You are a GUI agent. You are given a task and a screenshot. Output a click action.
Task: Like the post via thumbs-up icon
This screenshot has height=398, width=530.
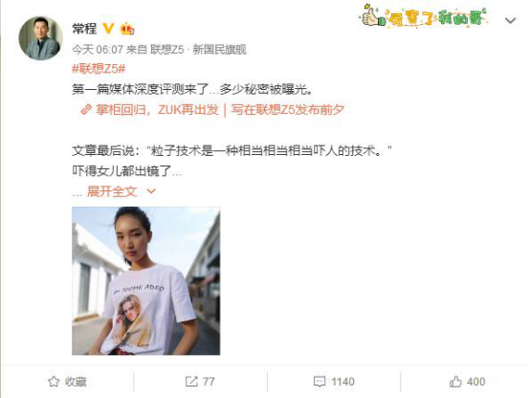[x=455, y=382]
